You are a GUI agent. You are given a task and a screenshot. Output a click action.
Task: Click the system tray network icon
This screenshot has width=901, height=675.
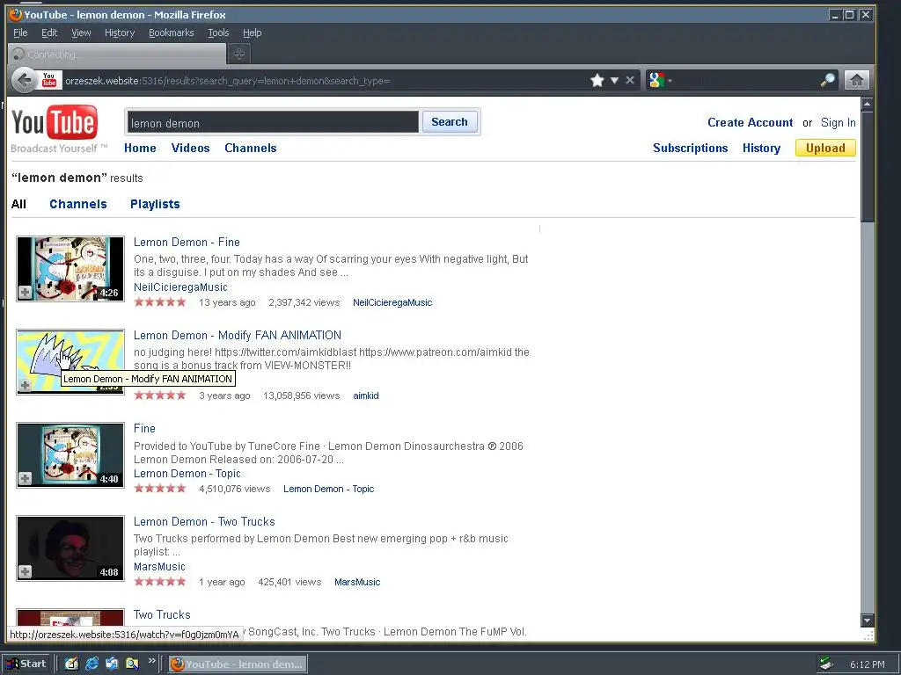pos(826,664)
